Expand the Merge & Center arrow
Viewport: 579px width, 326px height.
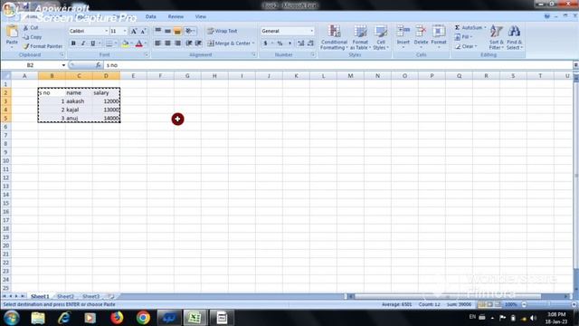pyautogui.click(x=253, y=43)
